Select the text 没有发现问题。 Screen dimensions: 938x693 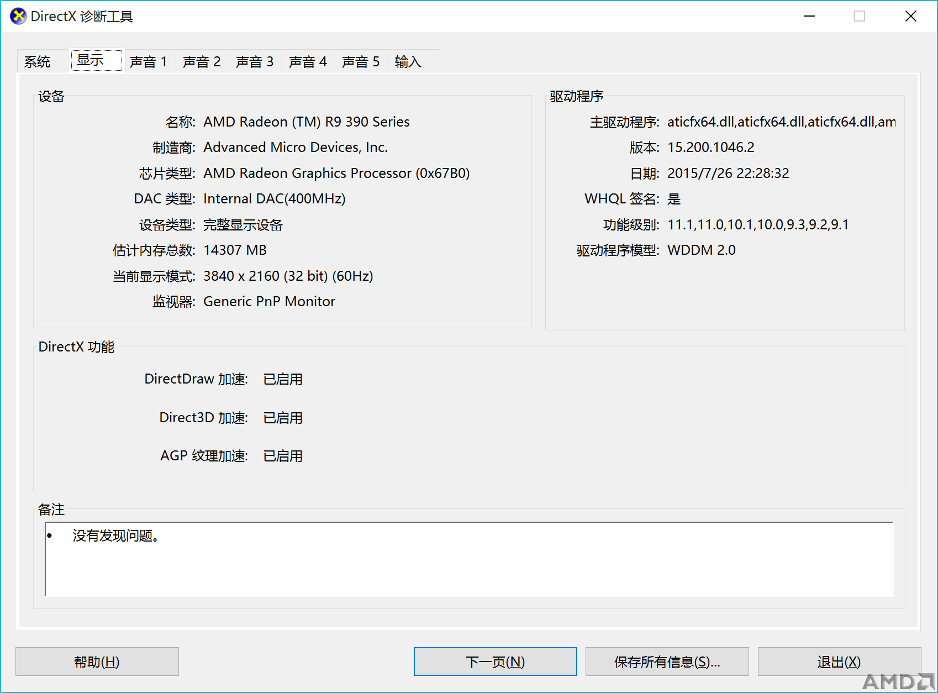[116, 535]
